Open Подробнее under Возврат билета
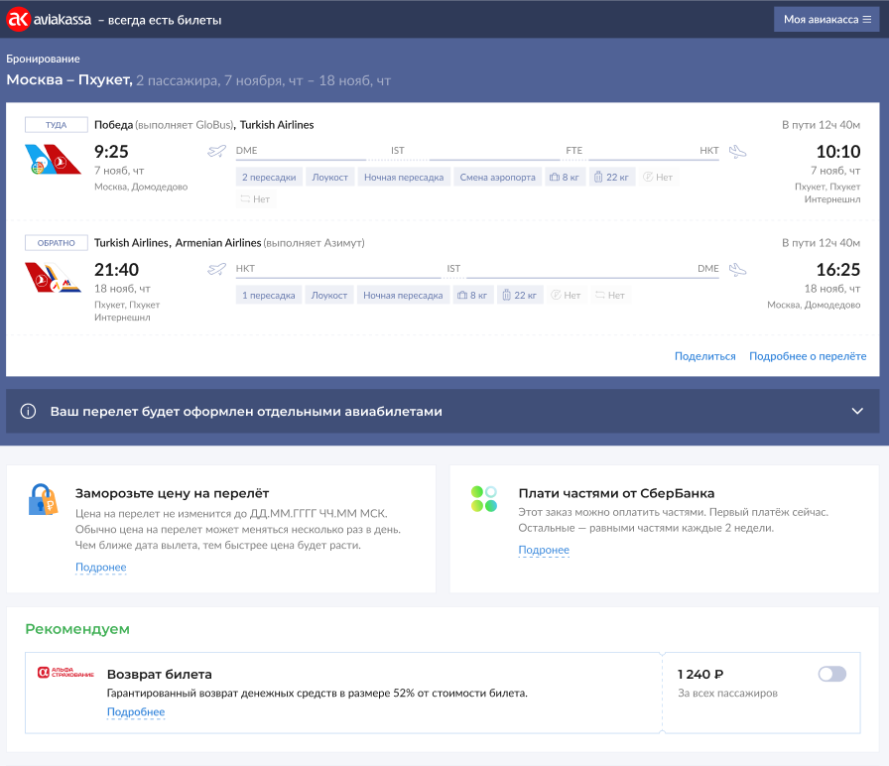 (136, 712)
